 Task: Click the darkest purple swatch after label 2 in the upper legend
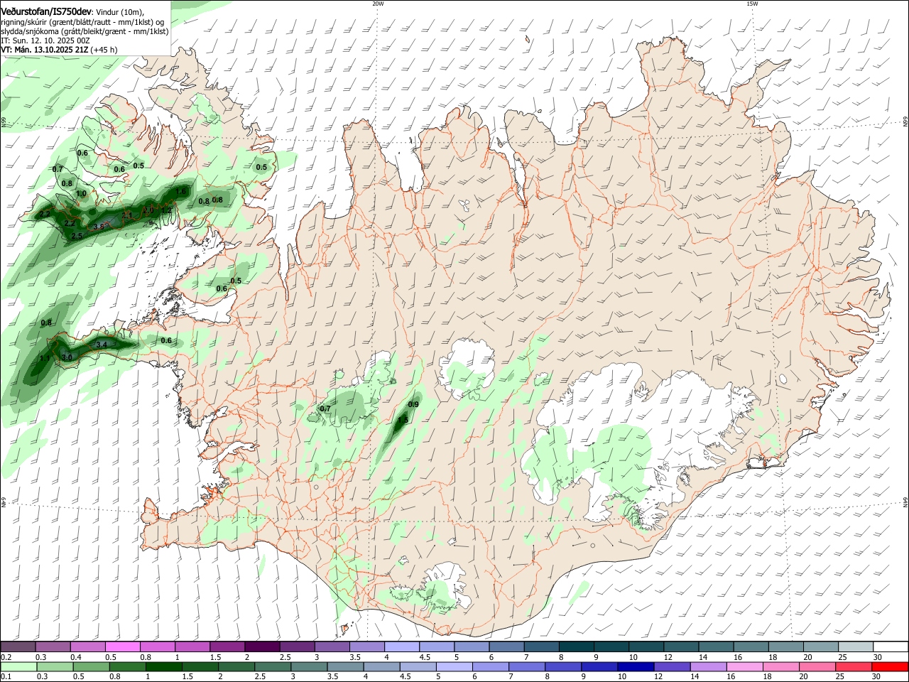coord(262,646)
